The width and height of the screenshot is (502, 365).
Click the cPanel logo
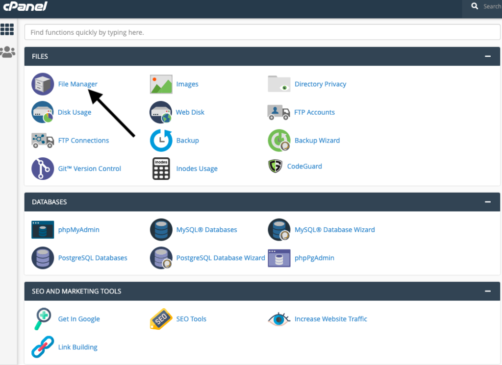click(25, 6)
